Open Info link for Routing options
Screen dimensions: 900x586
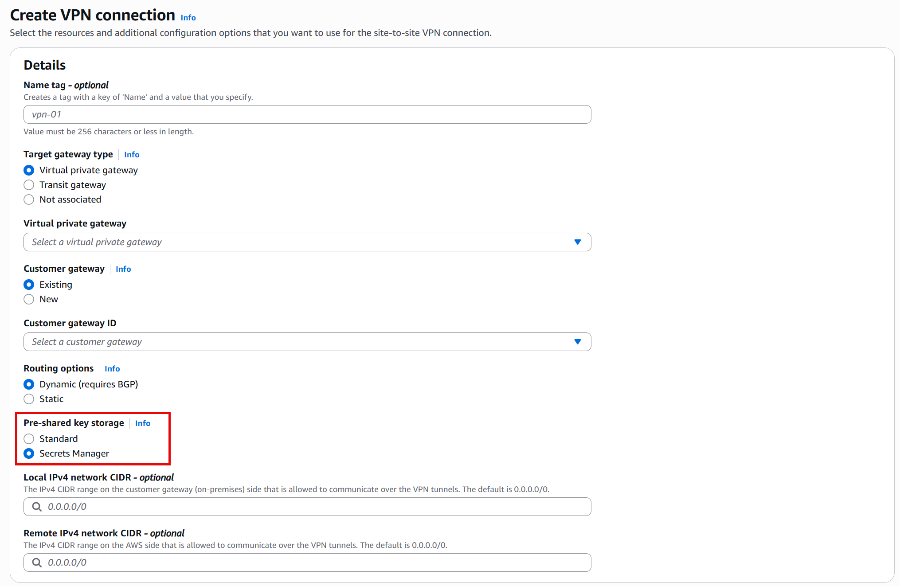pos(112,369)
